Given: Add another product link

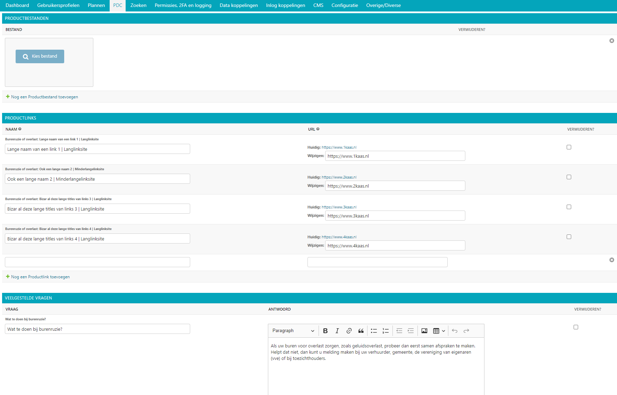Looking at the screenshot, I should [x=40, y=277].
